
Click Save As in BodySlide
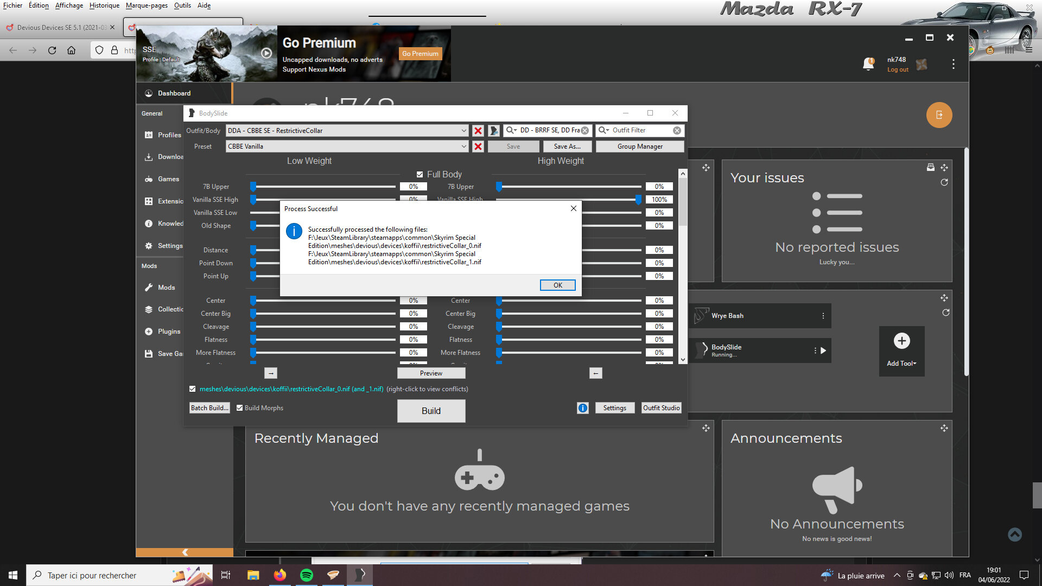[x=567, y=146]
